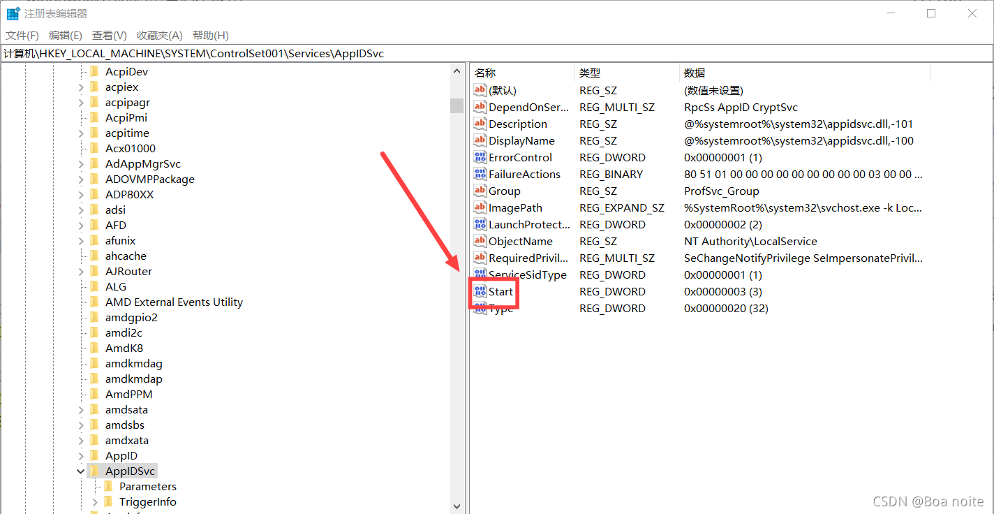994x514 pixels.
Task: Click the Group string value icon
Action: [x=480, y=191]
